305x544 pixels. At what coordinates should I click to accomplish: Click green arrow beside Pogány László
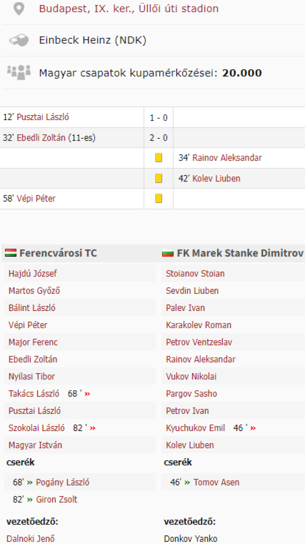point(30,482)
